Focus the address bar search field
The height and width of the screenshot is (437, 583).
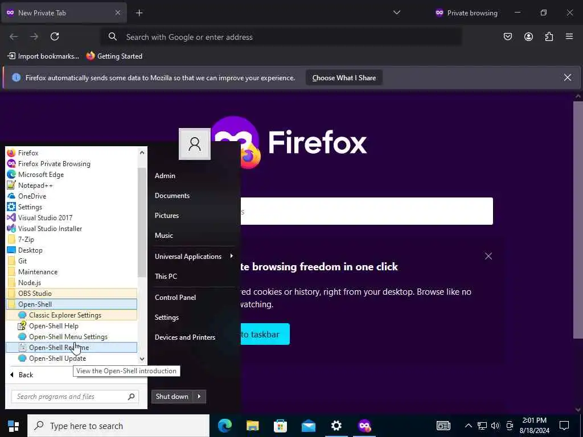[281, 37]
